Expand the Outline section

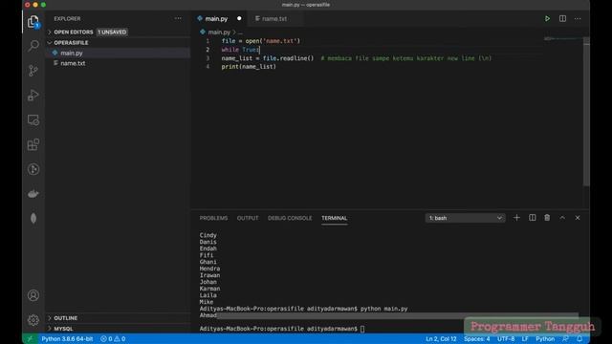(x=66, y=318)
